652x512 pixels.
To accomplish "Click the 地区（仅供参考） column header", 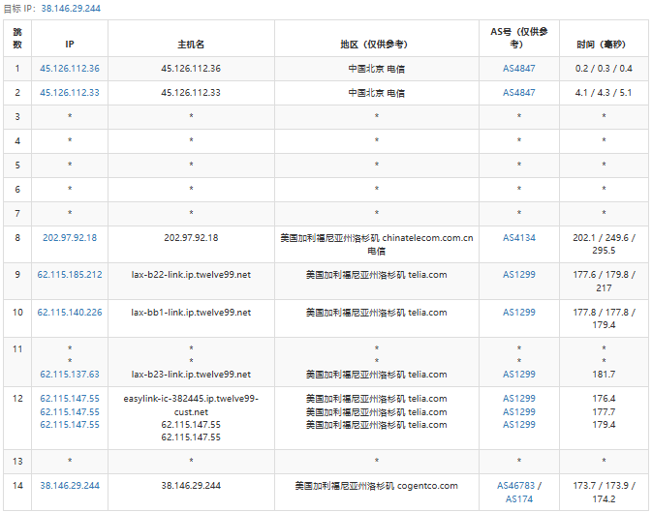I will pyautogui.click(x=376, y=45).
